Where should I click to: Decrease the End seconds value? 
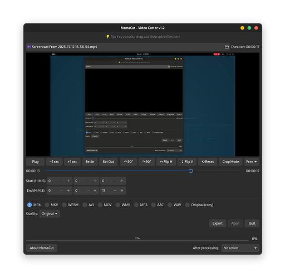pos(115,190)
